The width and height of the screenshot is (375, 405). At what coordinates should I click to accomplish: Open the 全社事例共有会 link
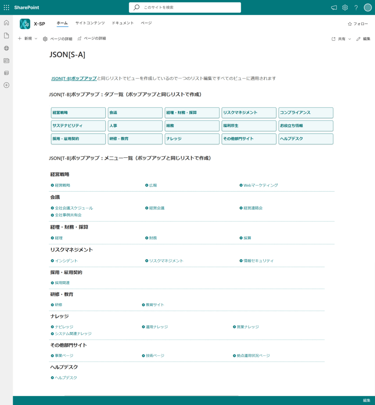pos(68,215)
